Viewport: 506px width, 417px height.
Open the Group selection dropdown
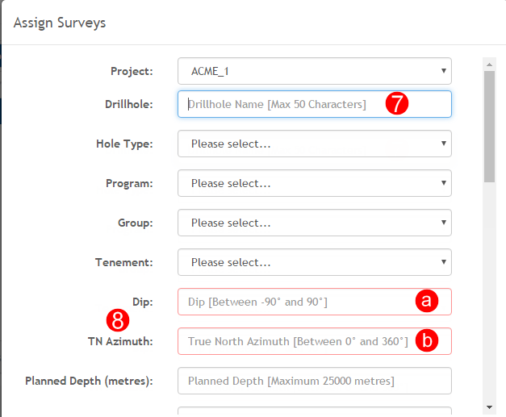tap(314, 223)
